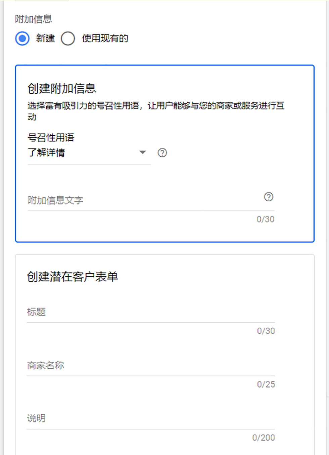Viewport: 329px width, 455px height.
Task: Click the 0/25 character counter
Action: coord(266,384)
